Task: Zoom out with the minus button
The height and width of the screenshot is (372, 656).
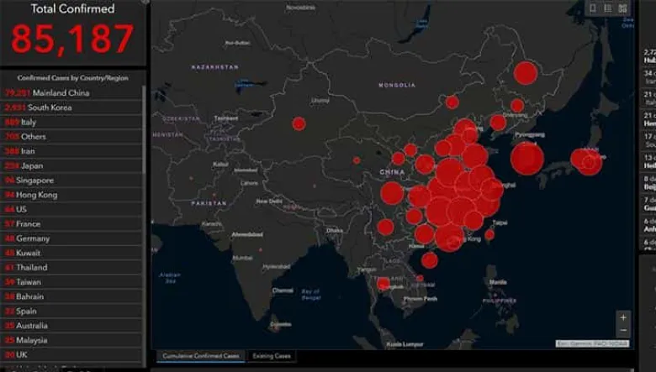Action: click(x=622, y=331)
